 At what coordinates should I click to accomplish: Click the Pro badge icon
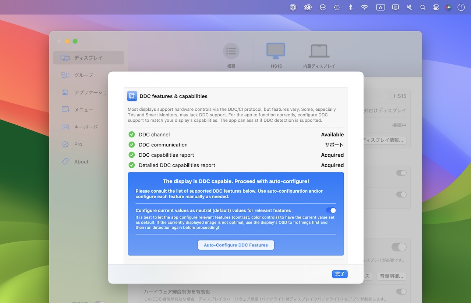65,144
